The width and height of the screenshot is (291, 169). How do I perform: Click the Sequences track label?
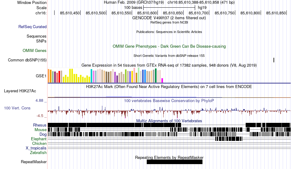pos(36,36)
